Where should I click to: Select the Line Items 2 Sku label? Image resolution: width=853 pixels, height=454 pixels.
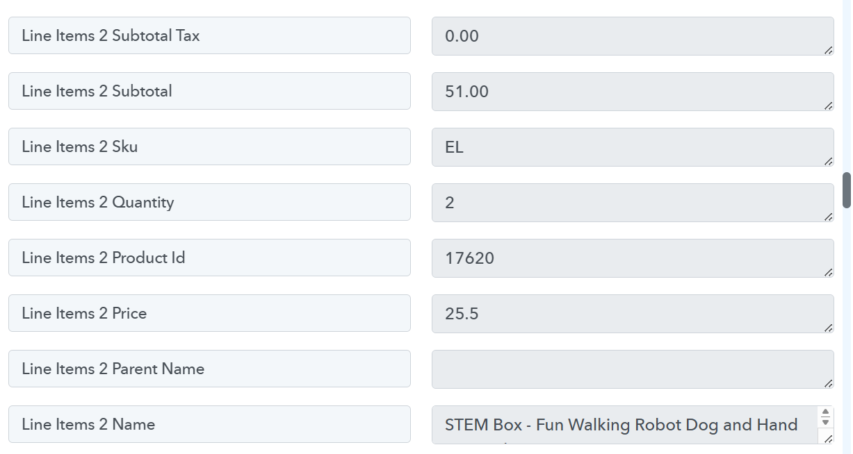coord(209,146)
